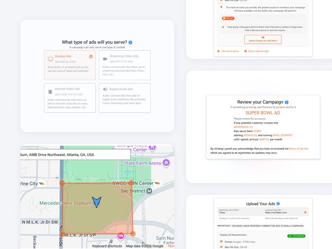Click the blue arrow location marker on map
Viewport: 332px width, 249px height.
coord(97,202)
